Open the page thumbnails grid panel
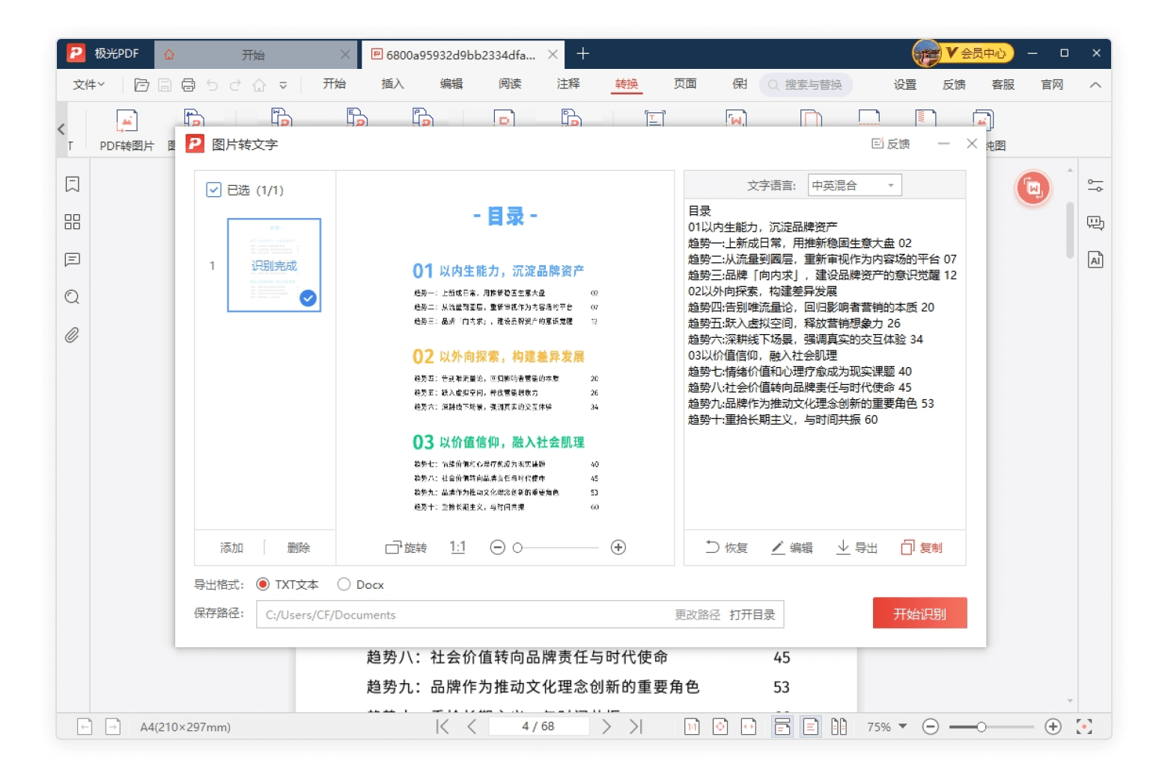 pos(73,222)
